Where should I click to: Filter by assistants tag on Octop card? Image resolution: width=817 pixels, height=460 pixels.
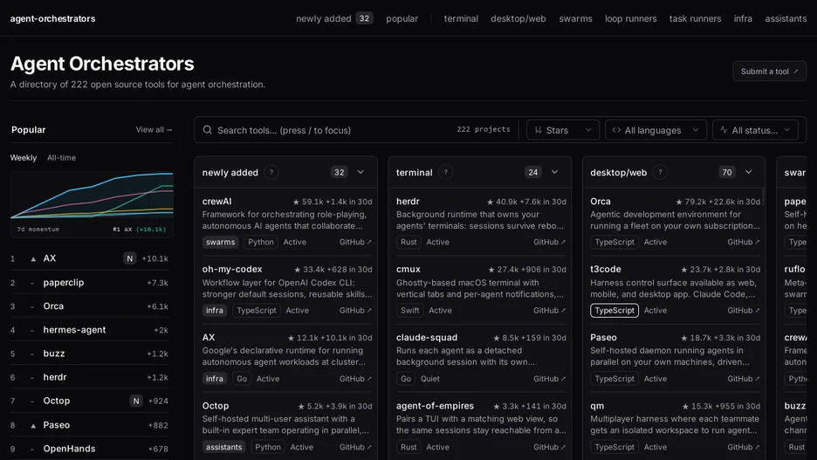pyautogui.click(x=224, y=447)
